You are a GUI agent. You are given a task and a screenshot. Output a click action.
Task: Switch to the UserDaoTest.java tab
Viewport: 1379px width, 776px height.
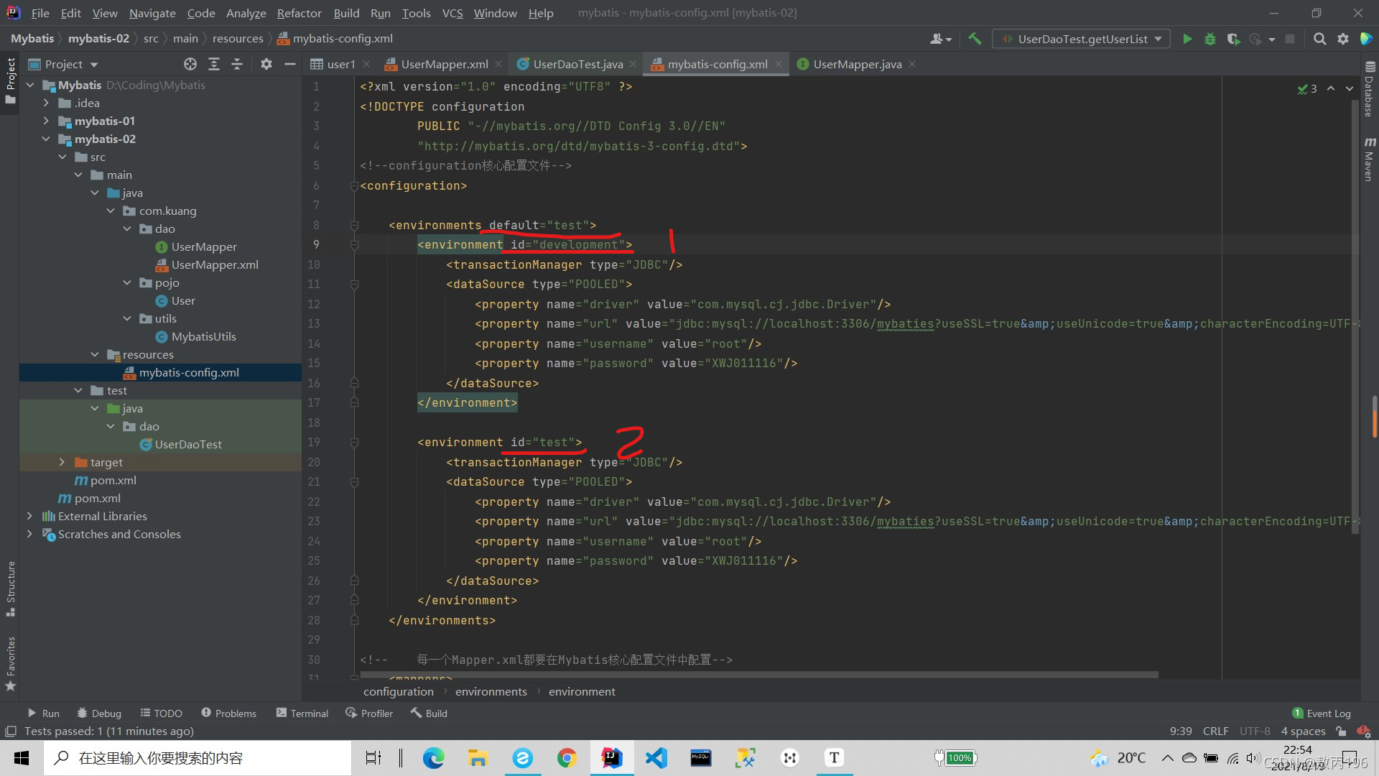pos(577,64)
